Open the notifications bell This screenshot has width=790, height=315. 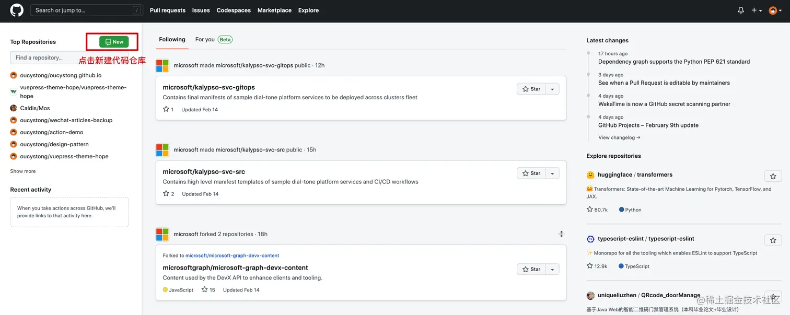point(741,10)
